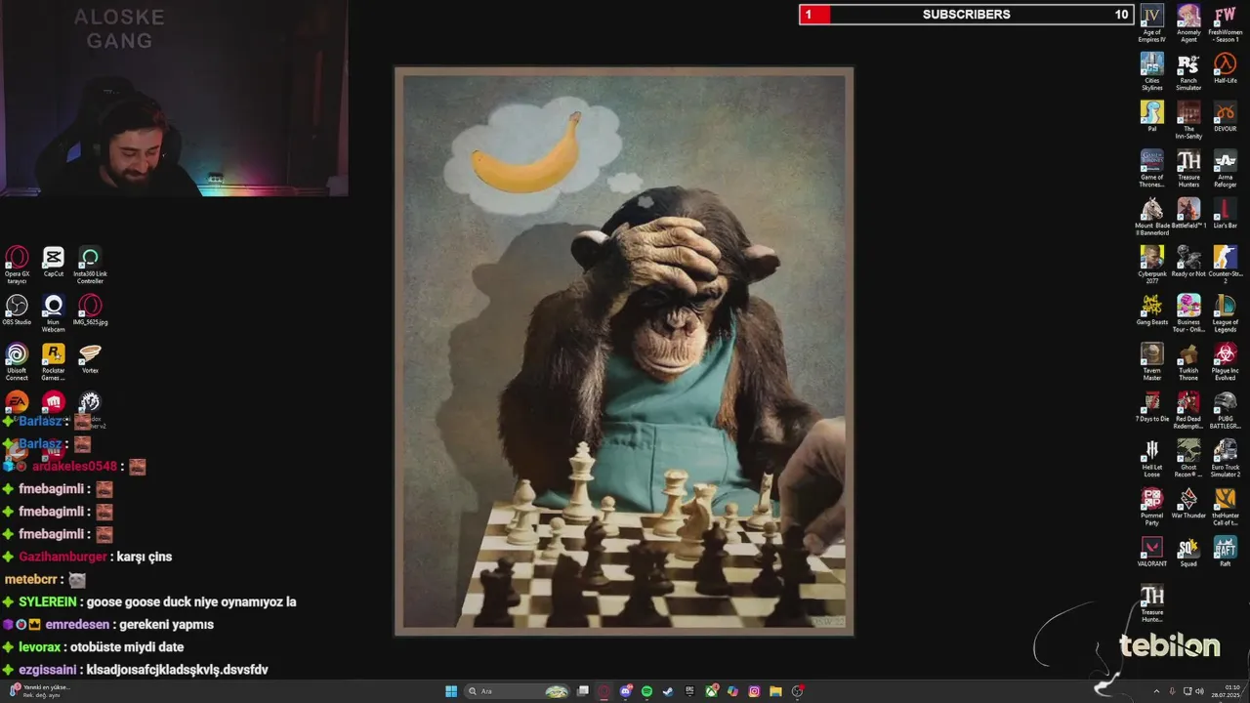
Task: Launch OBS Studio desktop shortcut
Action: (x=17, y=310)
